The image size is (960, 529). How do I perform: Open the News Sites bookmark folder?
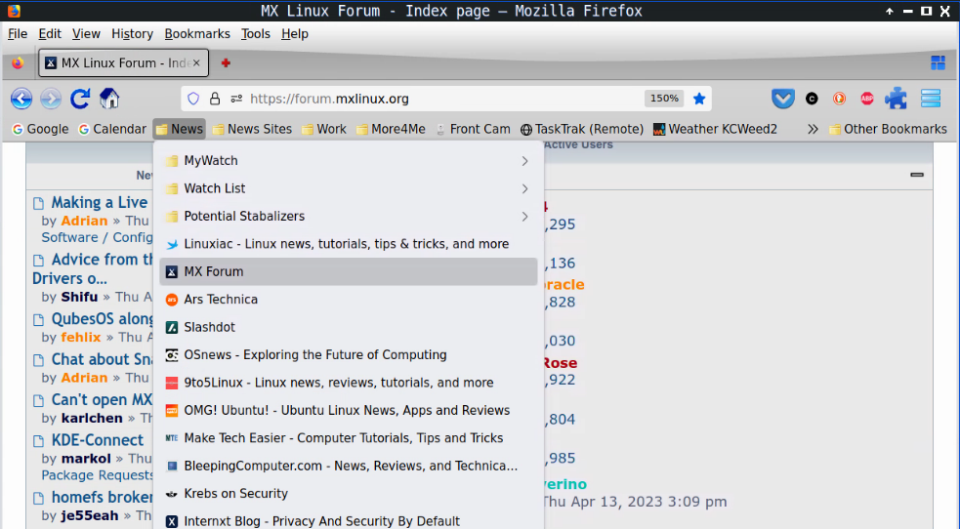click(x=252, y=129)
